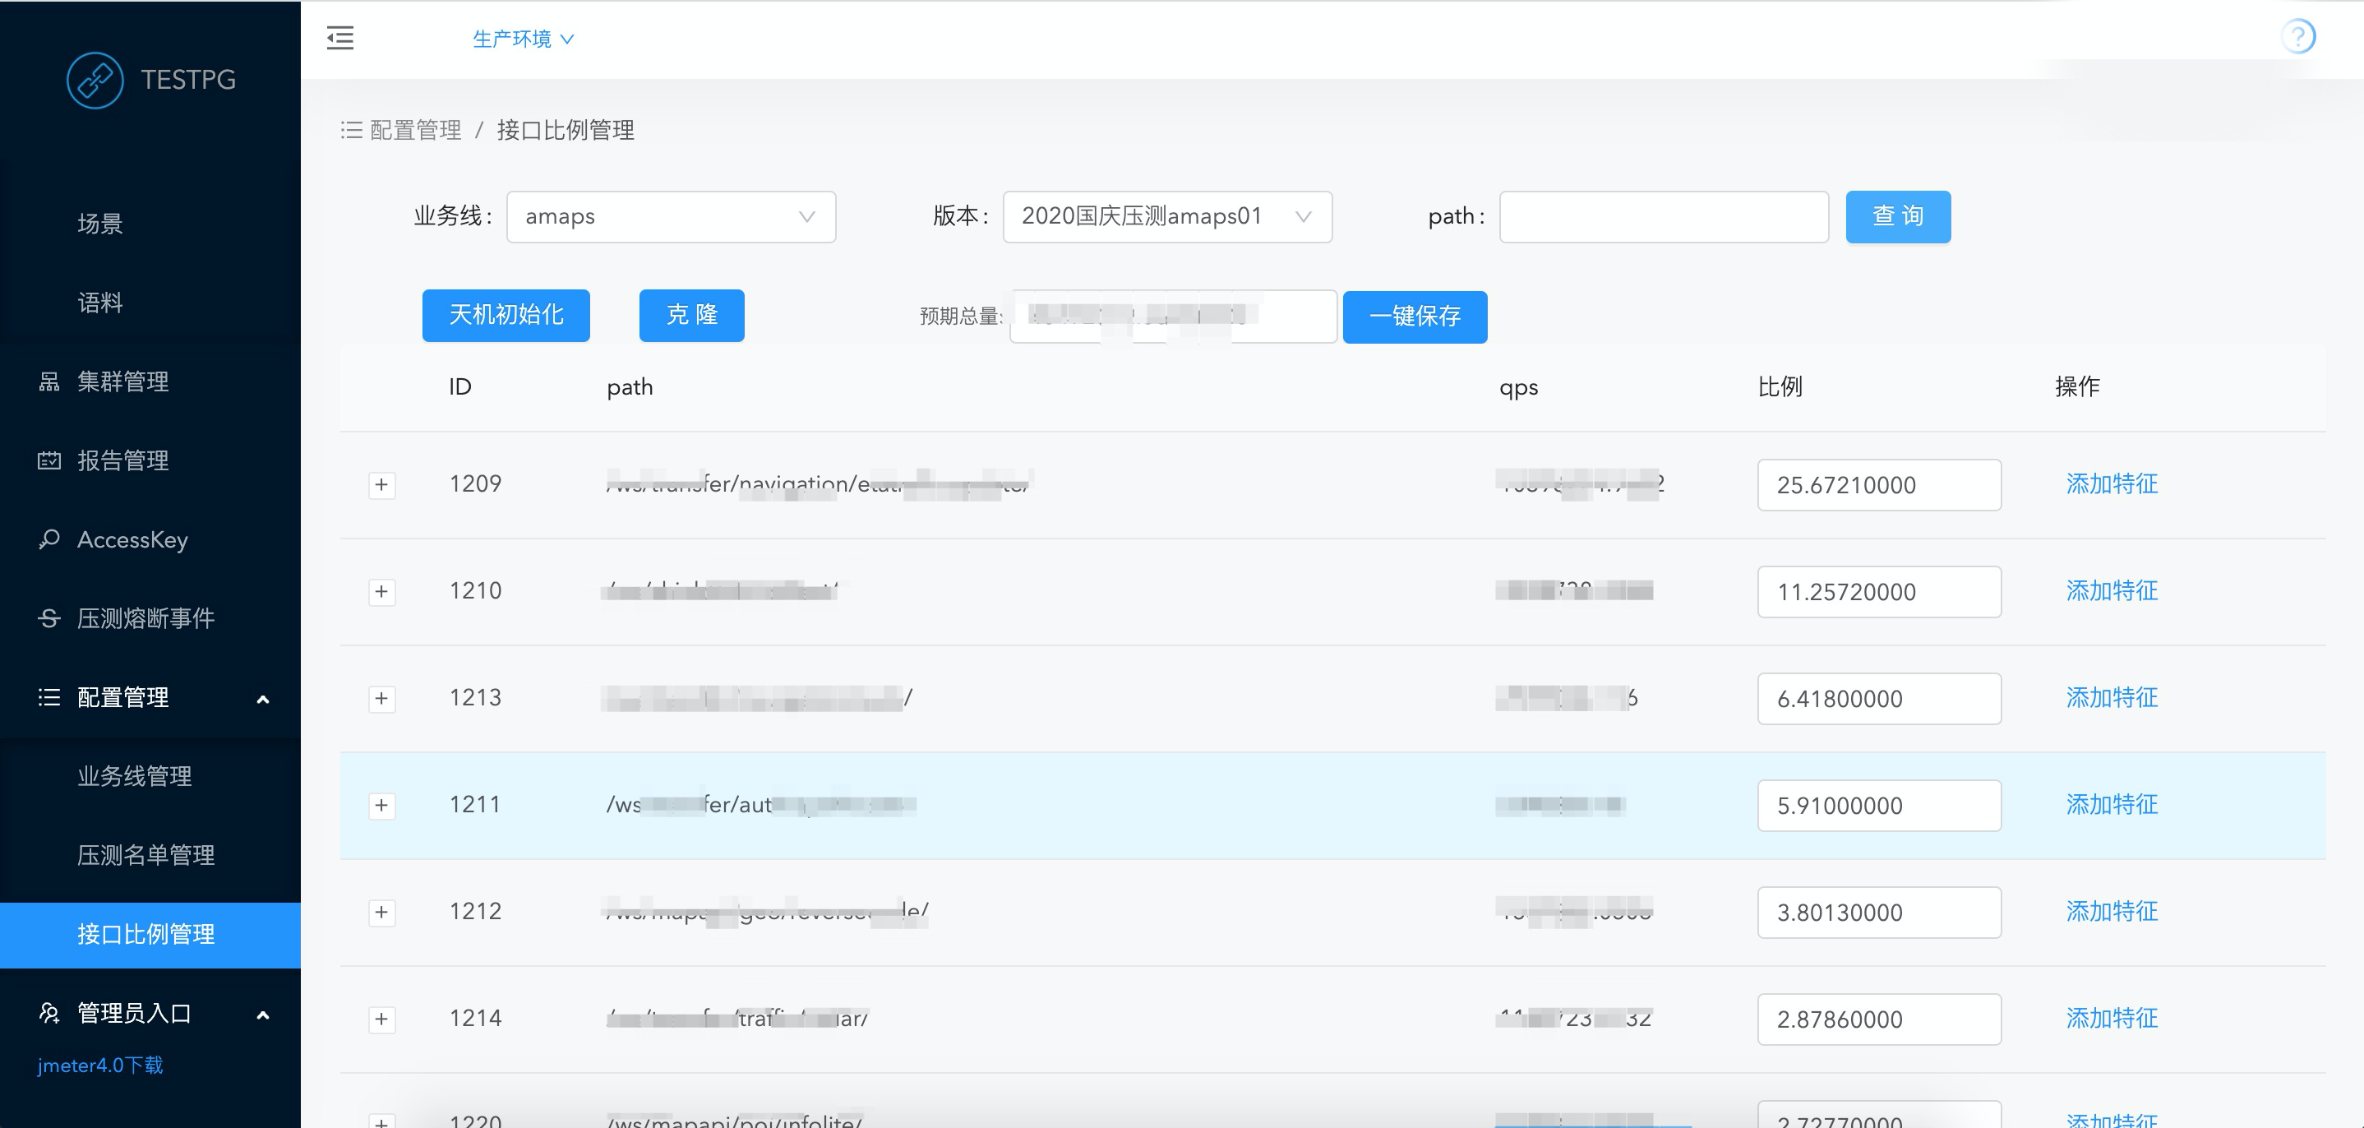Image resolution: width=2364 pixels, height=1128 pixels.
Task: Open the 版本 version dropdown
Action: pyautogui.click(x=1166, y=216)
